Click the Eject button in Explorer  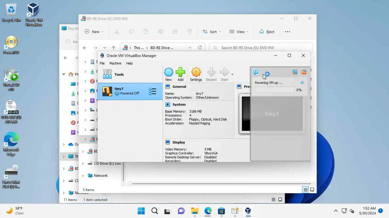[x=267, y=31]
